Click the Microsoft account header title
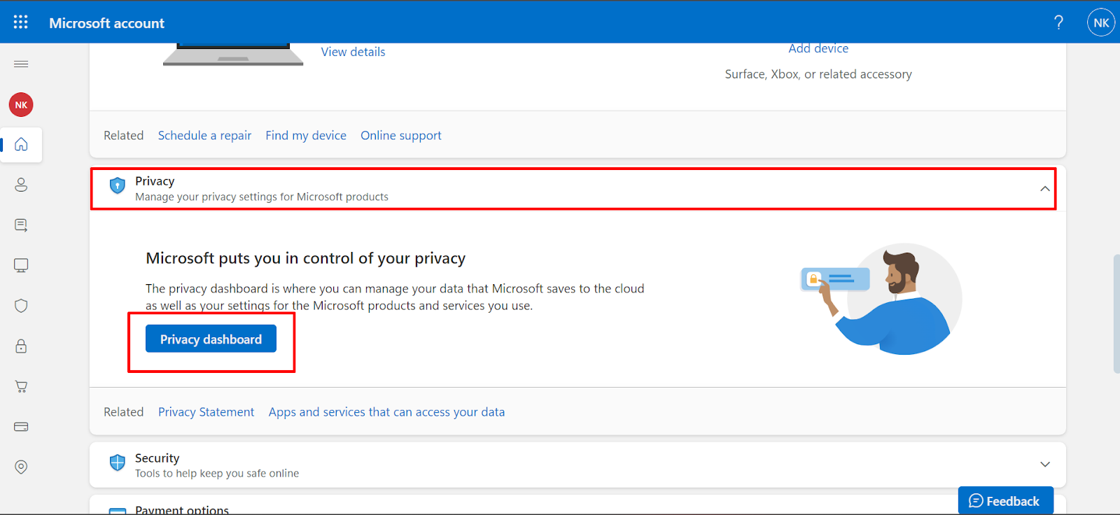Viewport: 1120px width, 515px height. click(106, 23)
